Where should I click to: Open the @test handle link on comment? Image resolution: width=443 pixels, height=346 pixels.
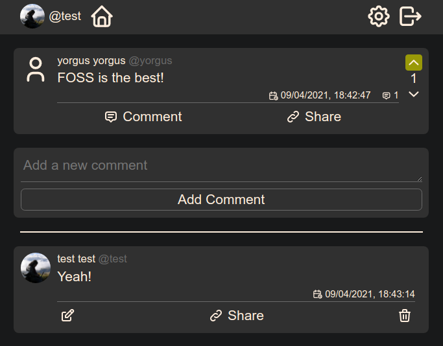pyautogui.click(x=113, y=259)
